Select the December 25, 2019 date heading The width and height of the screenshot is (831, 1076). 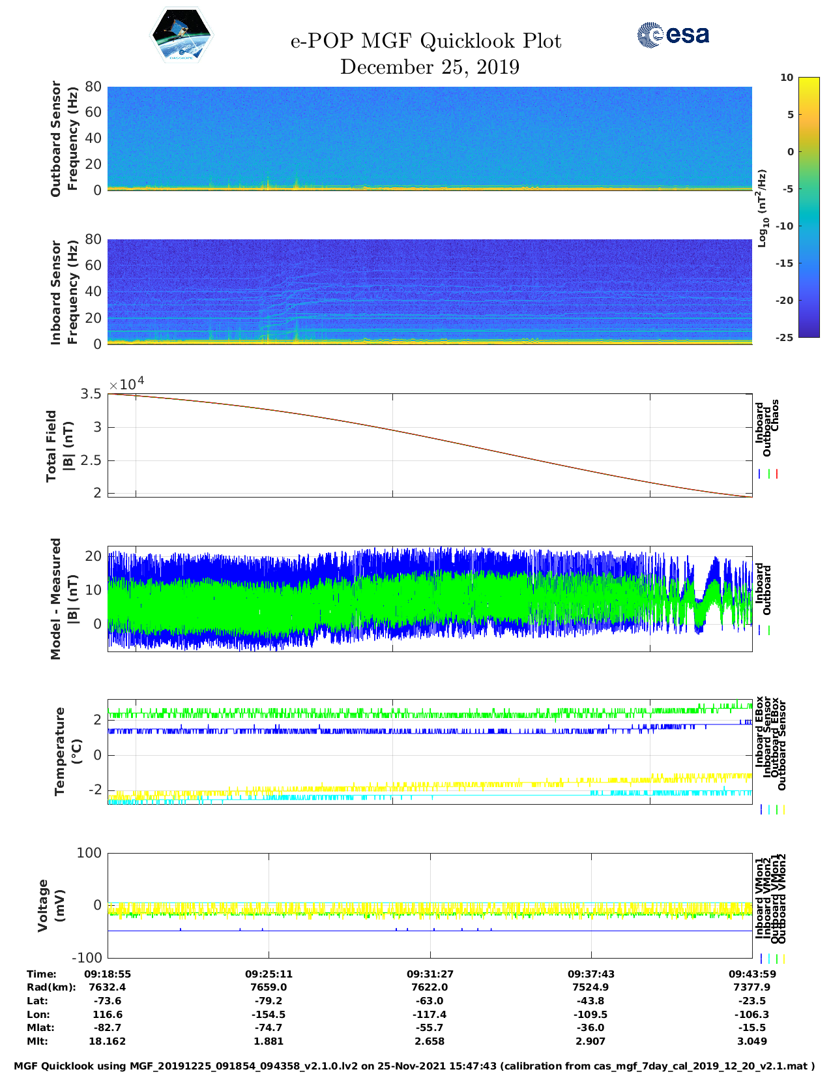coord(430,67)
